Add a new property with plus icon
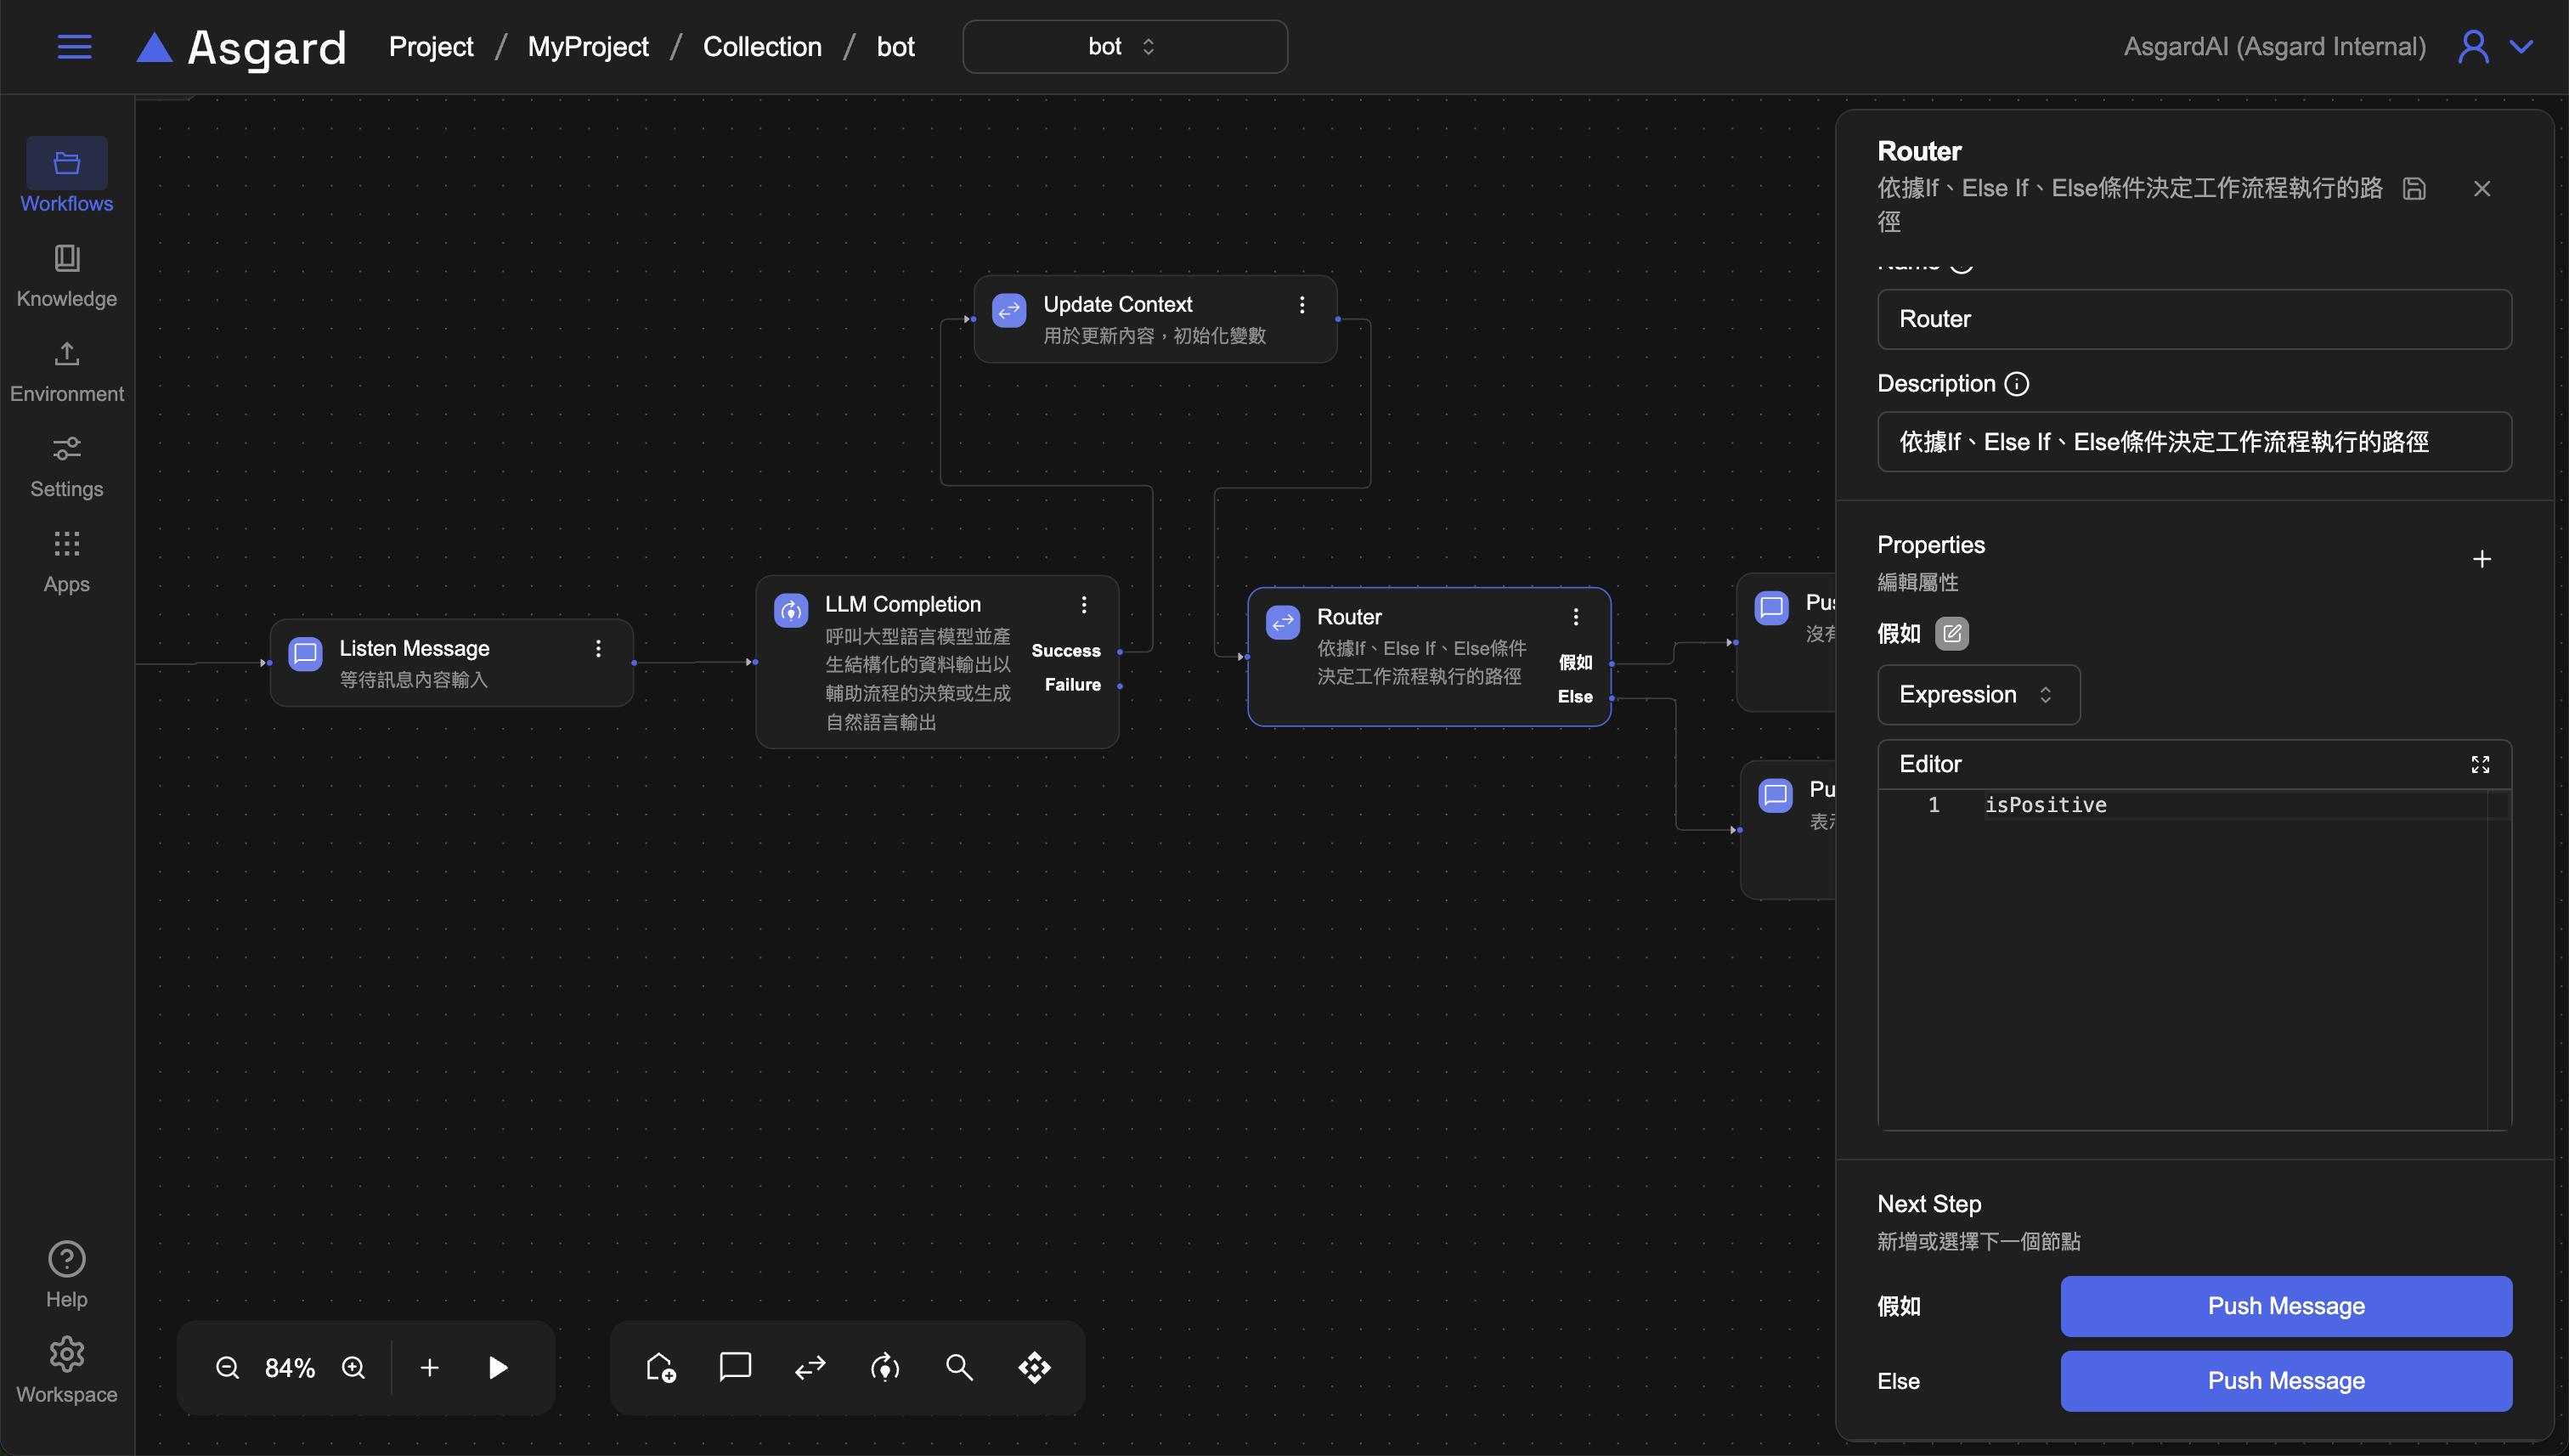Viewport: 2569px width, 1456px height. coord(2481,559)
